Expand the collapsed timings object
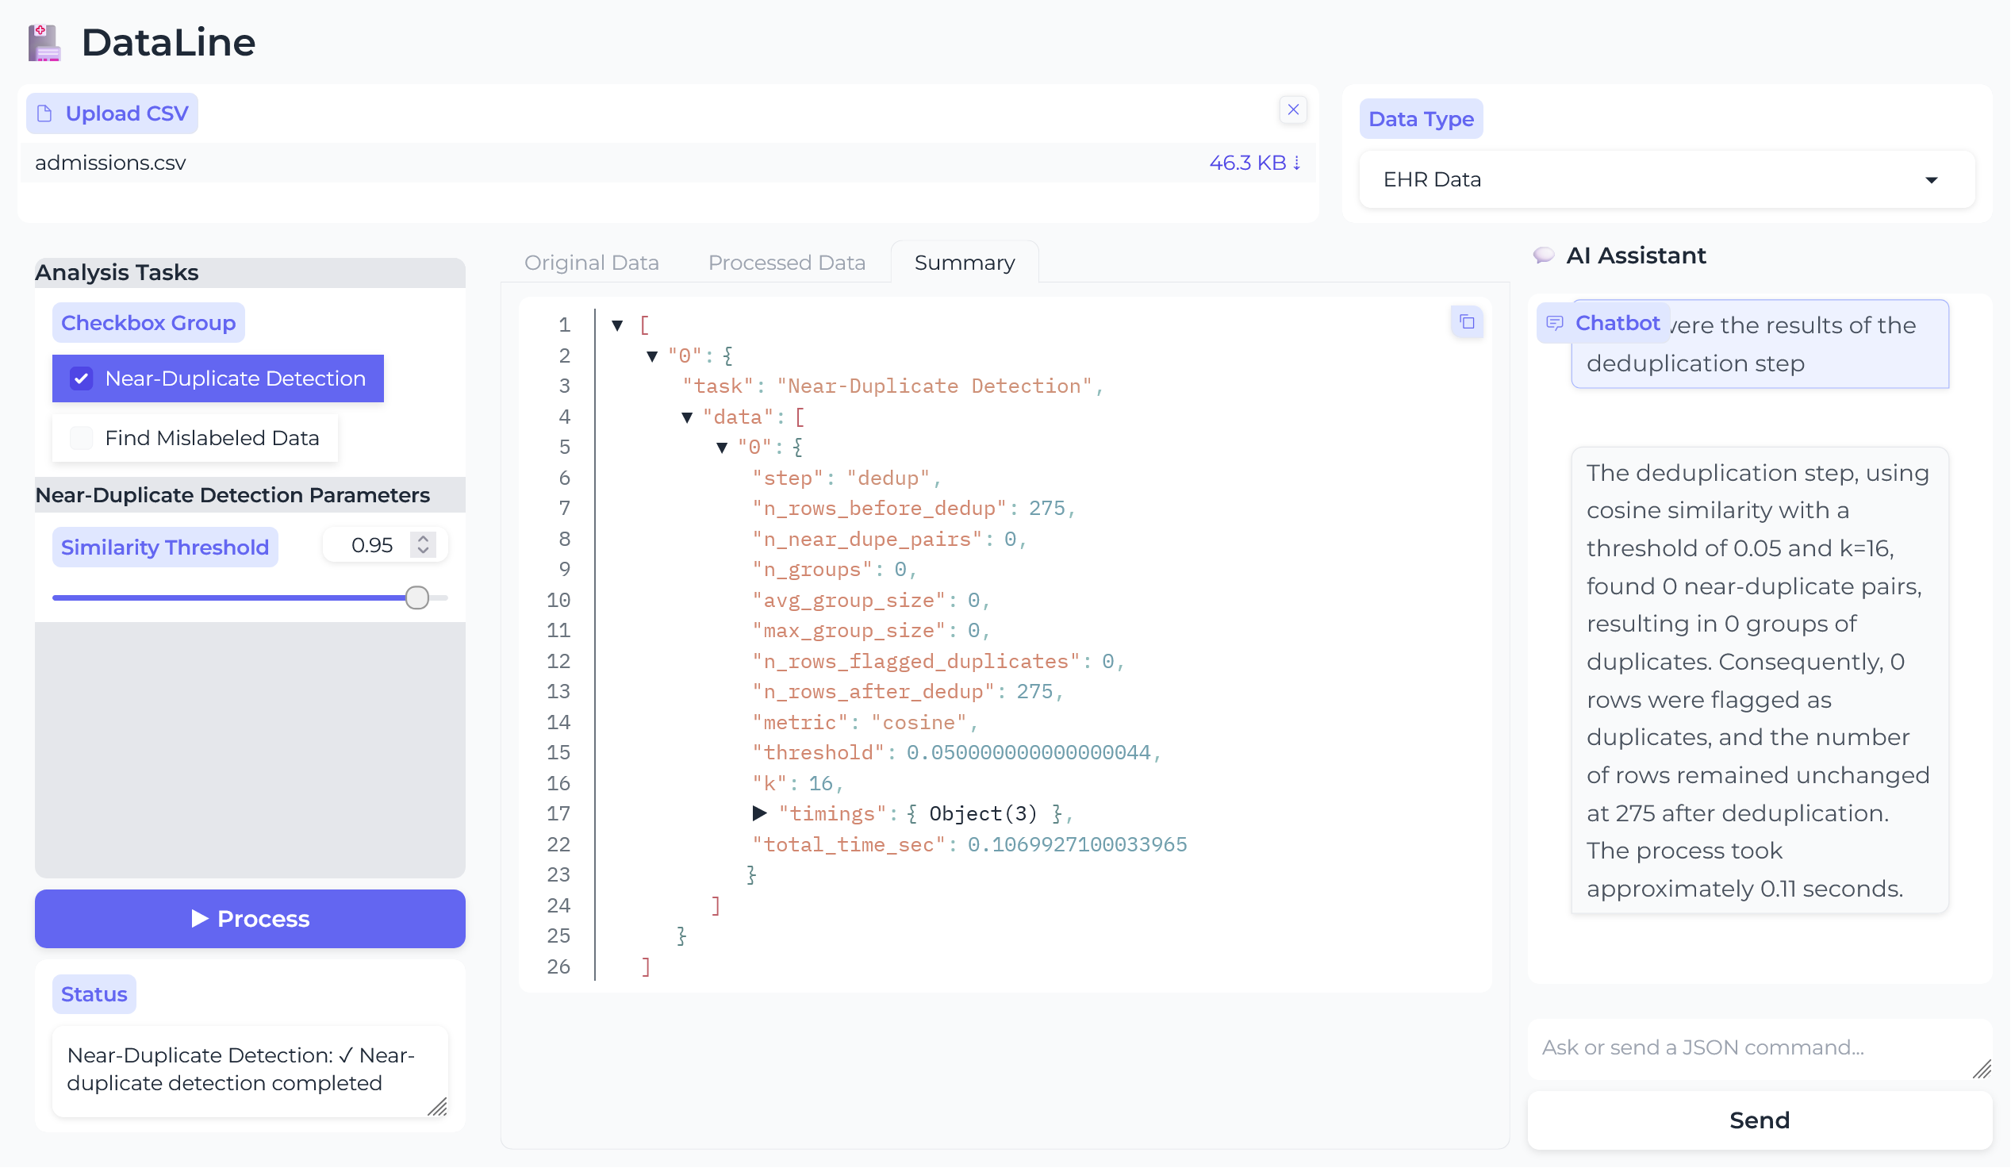Image resolution: width=2011 pixels, height=1168 pixels. tap(759, 813)
